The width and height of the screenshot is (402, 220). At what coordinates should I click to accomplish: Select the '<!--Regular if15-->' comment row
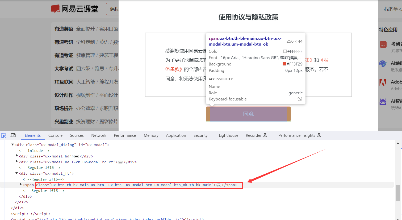(40, 168)
